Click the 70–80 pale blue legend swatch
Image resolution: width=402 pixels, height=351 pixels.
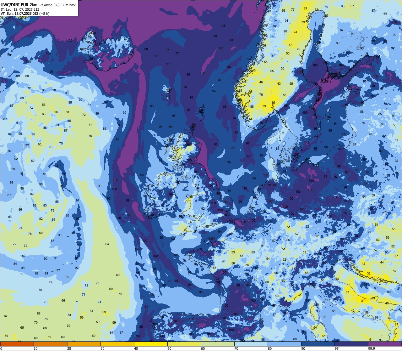pyautogui.click(x=251, y=344)
